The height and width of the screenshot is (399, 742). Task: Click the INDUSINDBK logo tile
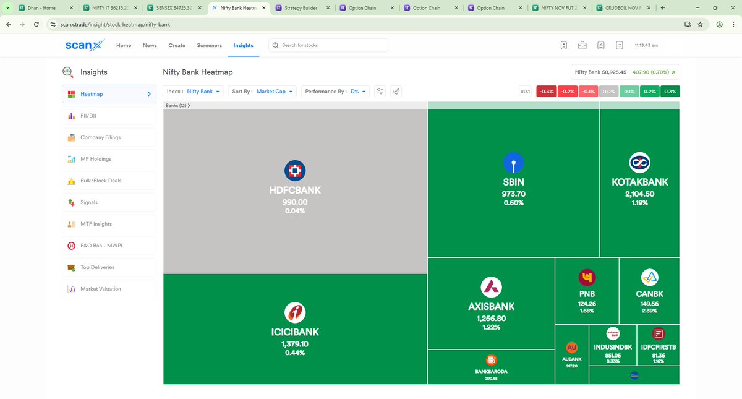pos(613,334)
